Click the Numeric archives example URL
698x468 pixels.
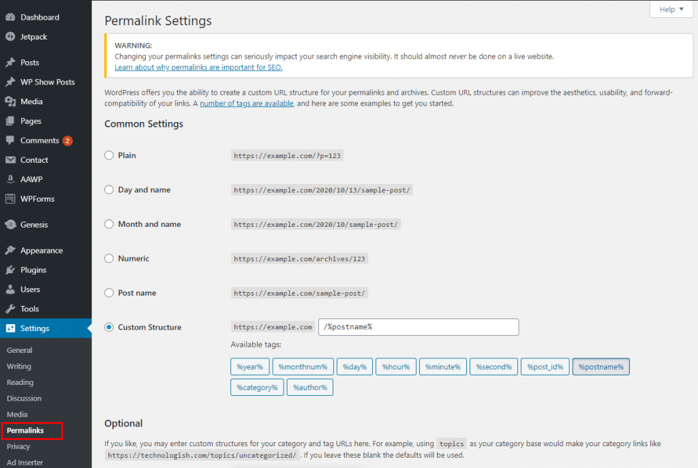click(299, 259)
